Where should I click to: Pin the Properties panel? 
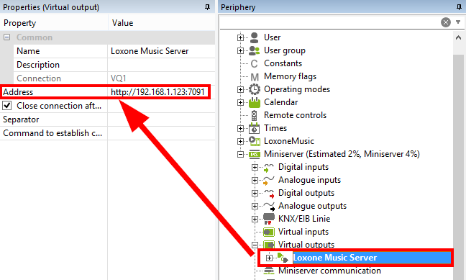(207, 7)
